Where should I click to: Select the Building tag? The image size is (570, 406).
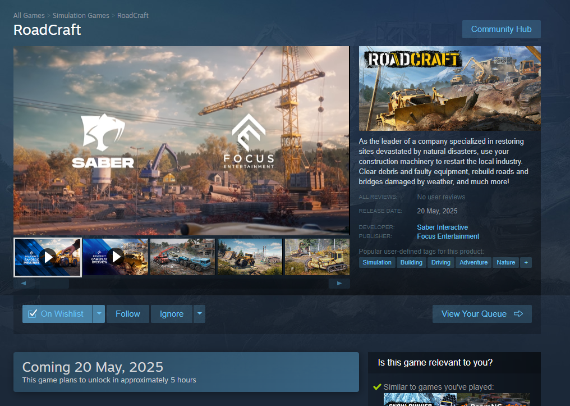(411, 263)
